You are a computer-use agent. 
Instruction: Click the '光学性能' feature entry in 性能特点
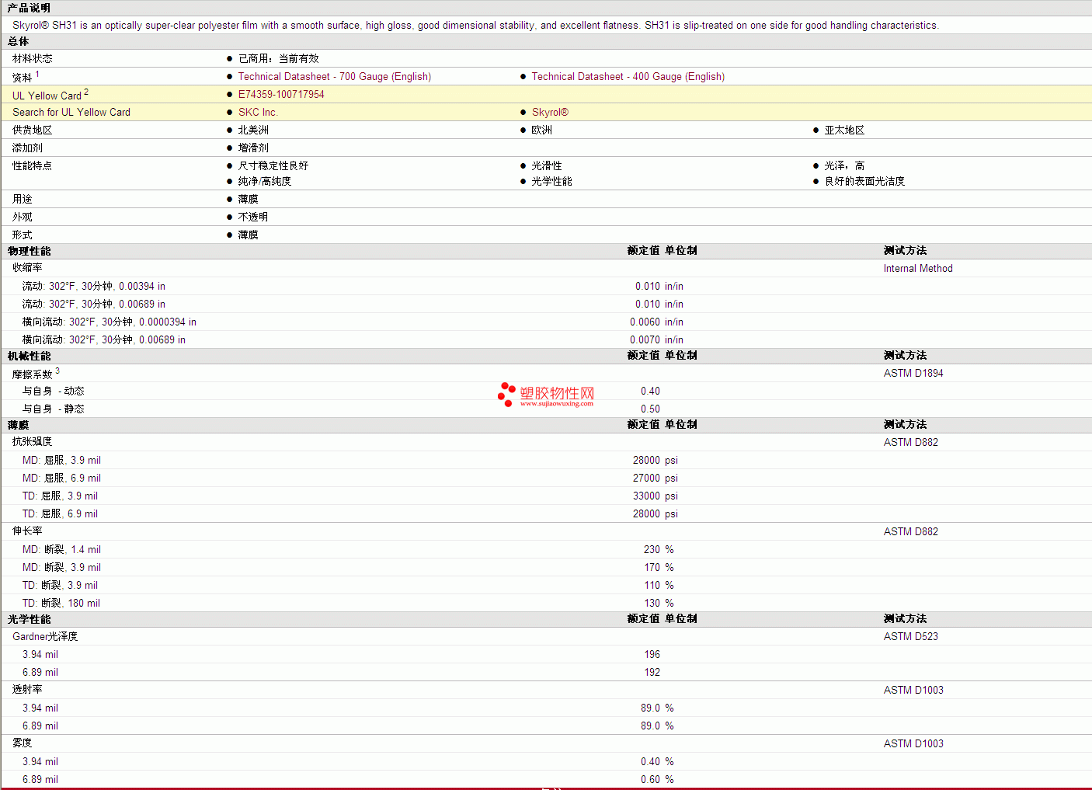[551, 181]
